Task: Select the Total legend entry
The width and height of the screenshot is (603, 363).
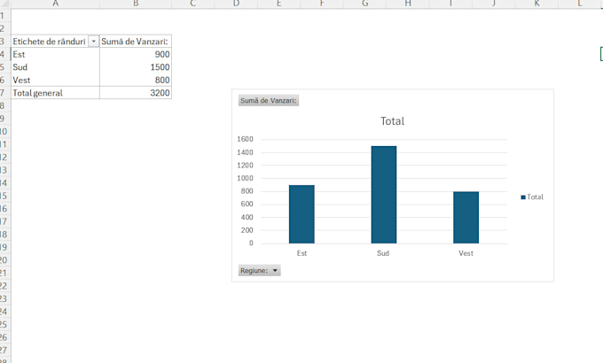Action: 532,197
